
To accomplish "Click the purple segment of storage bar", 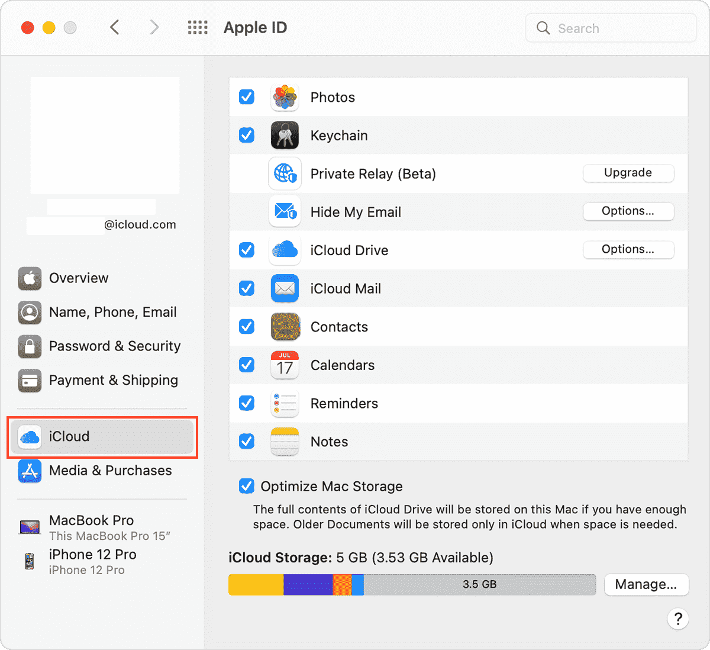I will point(308,584).
